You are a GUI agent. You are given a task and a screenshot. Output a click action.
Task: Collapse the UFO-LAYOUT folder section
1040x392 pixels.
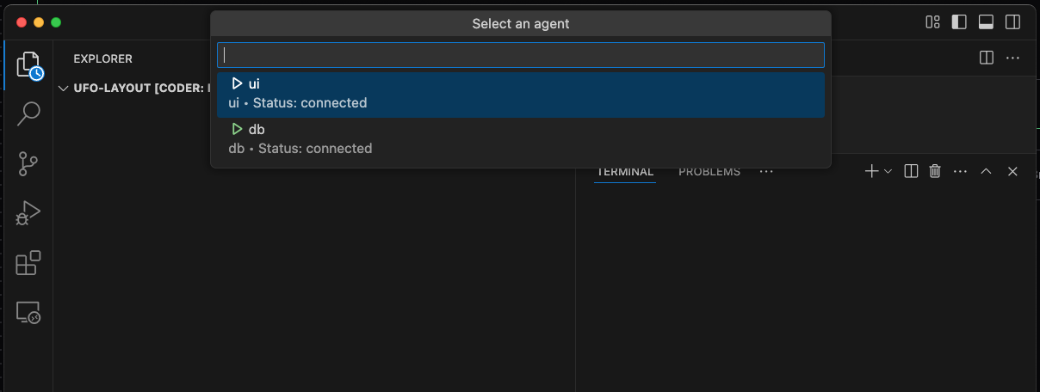(x=63, y=88)
